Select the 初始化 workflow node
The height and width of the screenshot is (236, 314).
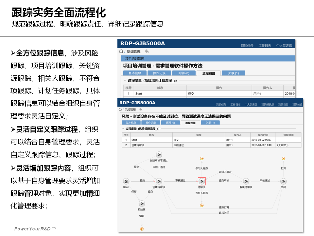142,204
